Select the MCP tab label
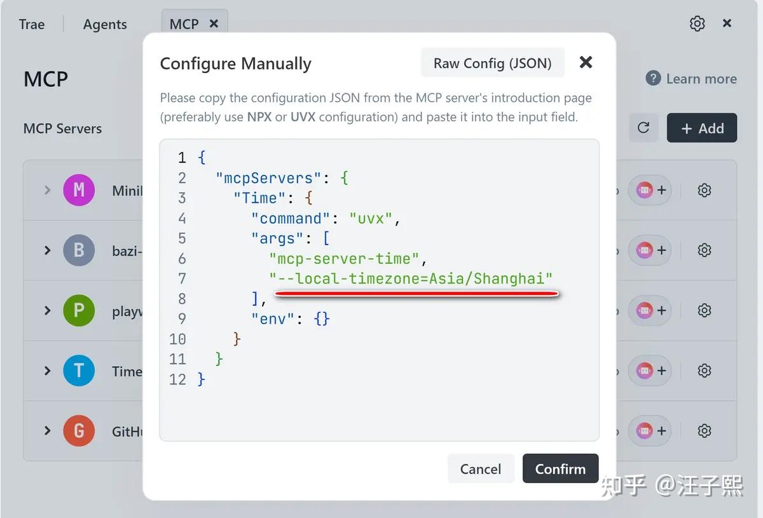763x518 pixels. pos(184,24)
